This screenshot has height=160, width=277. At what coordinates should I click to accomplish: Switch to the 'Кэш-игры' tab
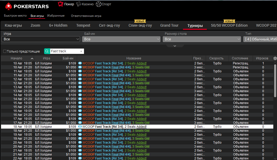click(13, 25)
